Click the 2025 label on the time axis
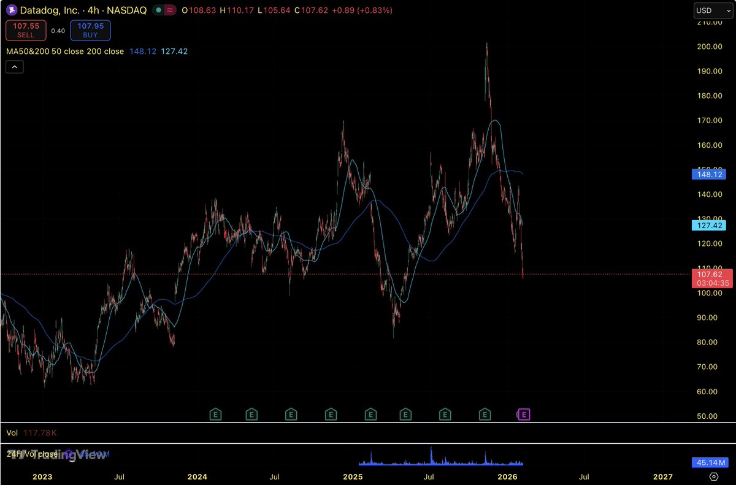 coord(353,476)
